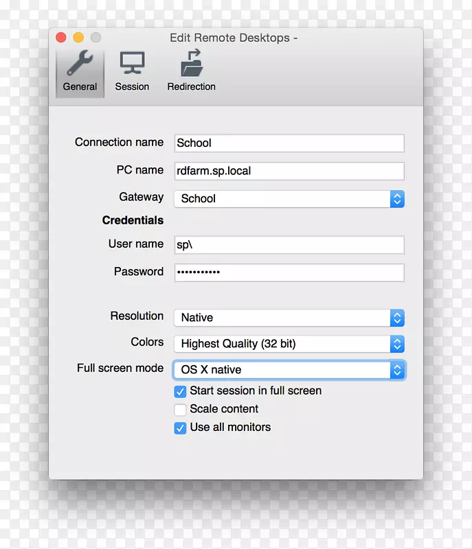Enable the Scale content checkbox

pyautogui.click(x=180, y=410)
